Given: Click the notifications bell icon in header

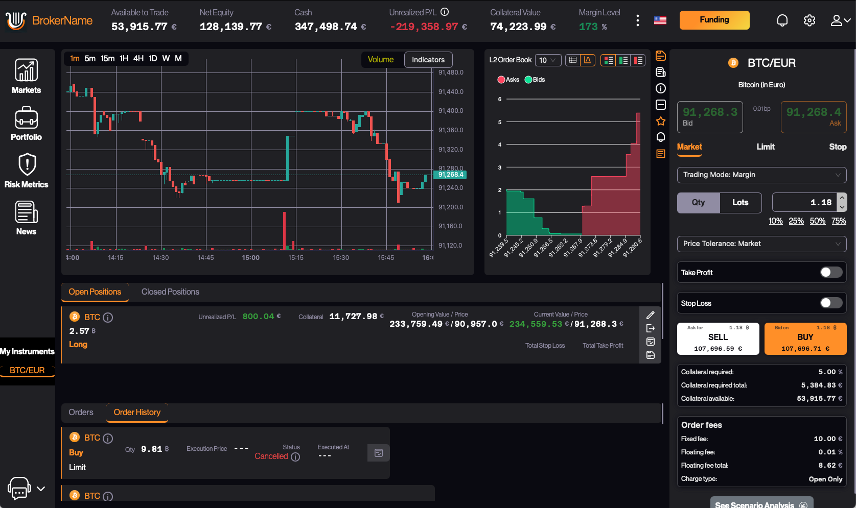Looking at the screenshot, I should 782,20.
